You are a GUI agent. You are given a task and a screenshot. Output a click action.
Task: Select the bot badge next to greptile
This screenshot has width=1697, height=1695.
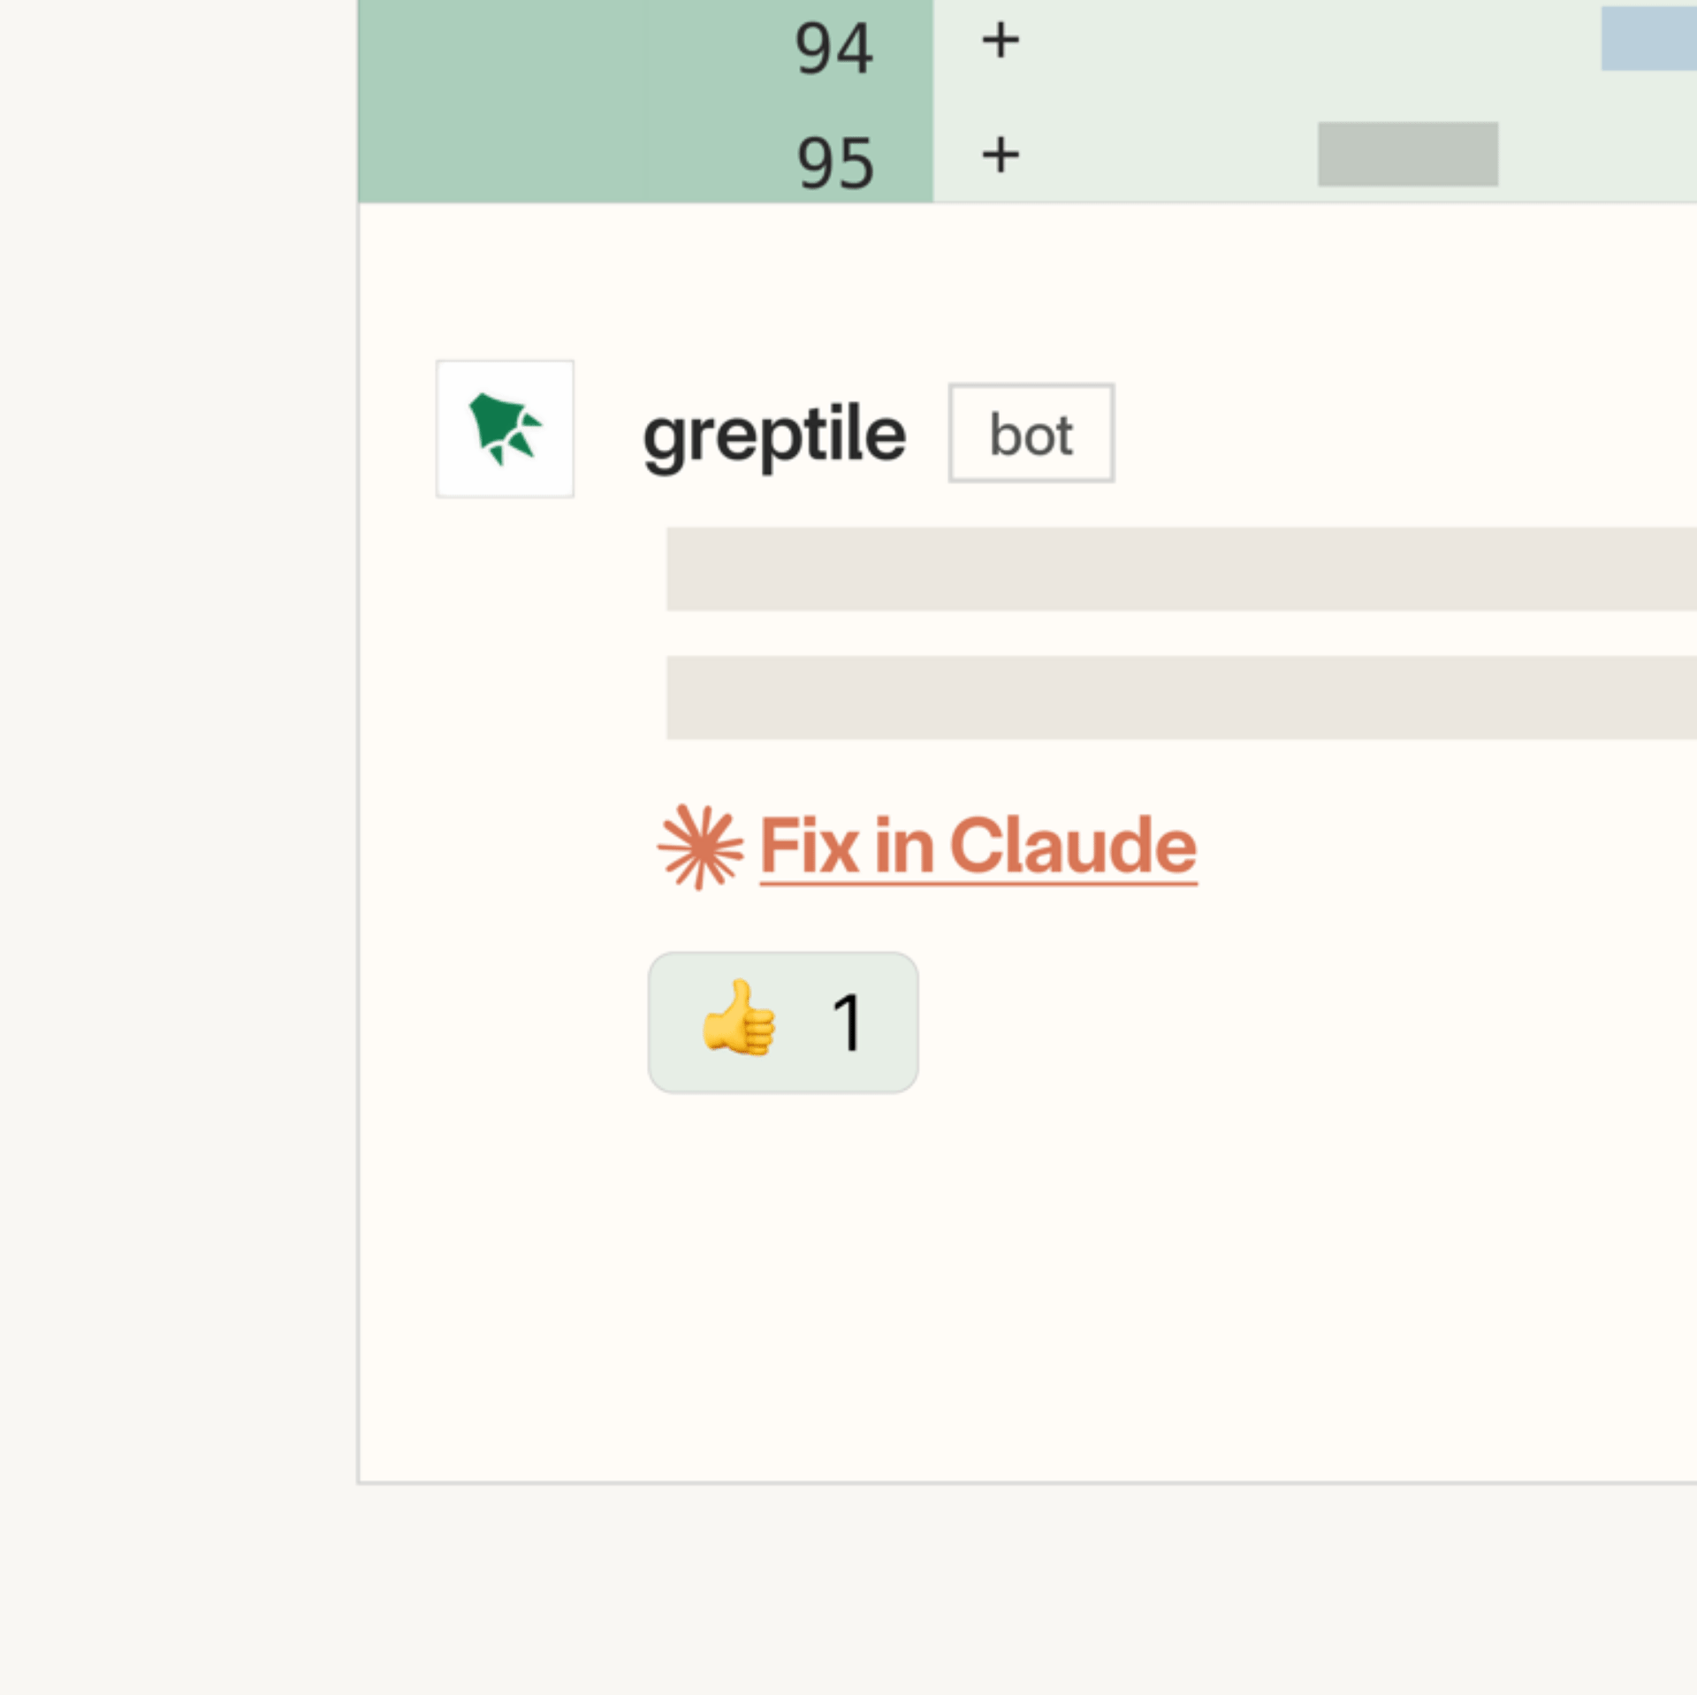pyautogui.click(x=1031, y=432)
